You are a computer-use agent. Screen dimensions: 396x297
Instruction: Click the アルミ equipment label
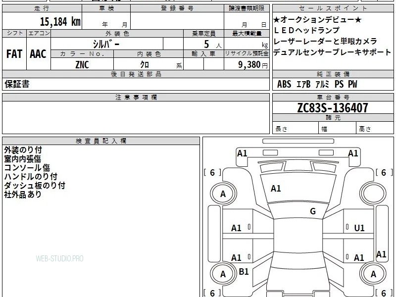[323, 84]
